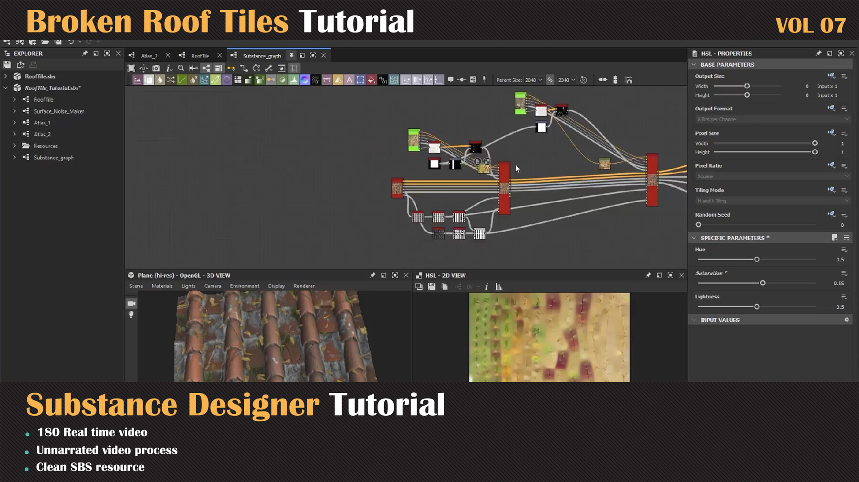The width and height of the screenshot is (859, 482).
Task: Switch to the RoofTile graph tab
Action: click(200, 55)
